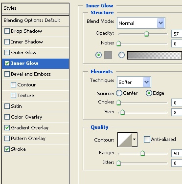Click the gray glow color swatch
The height and width of the screenshot is (184, 182).
click(x=108, y=55)
